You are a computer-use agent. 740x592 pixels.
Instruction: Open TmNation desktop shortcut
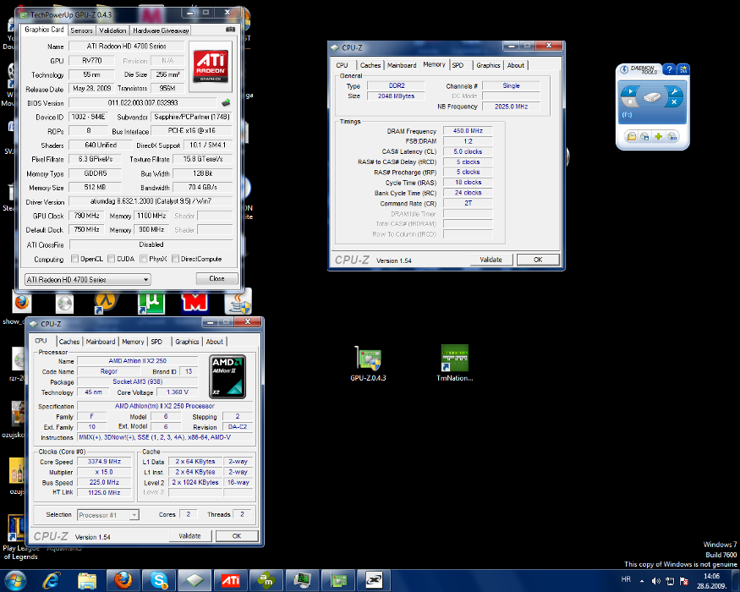pyautogui.click(x=454, y=363)
